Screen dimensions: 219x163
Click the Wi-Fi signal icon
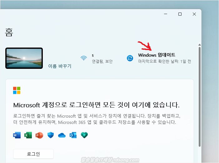tap(83, 58)
